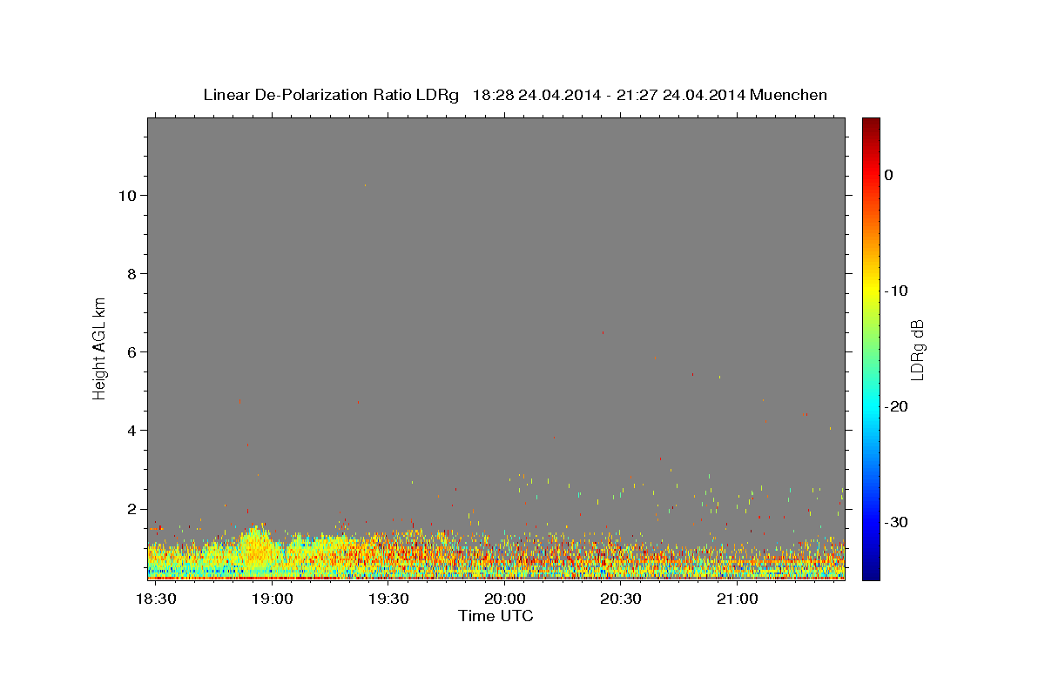Image resolution: width=1045 pixels, height=696 pixels.
Task: Click the height tick label 8
Action: tap(131, 274)
